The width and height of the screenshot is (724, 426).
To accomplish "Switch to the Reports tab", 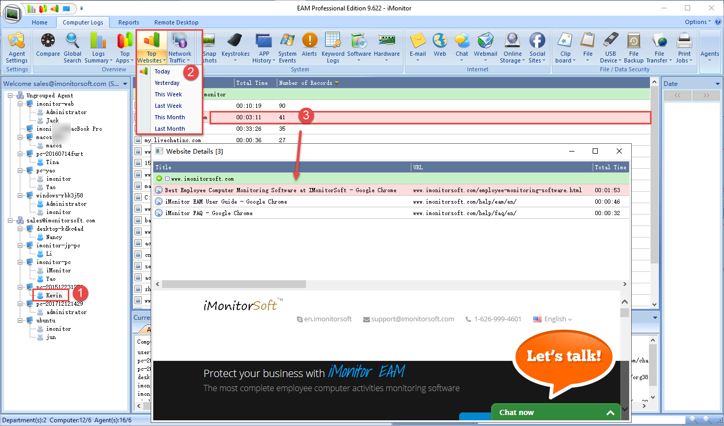I will tap(129, 22).
